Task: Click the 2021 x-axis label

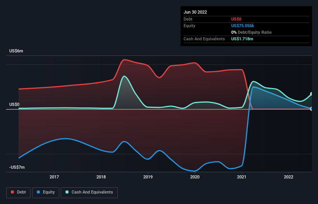Action: point(242,177)
